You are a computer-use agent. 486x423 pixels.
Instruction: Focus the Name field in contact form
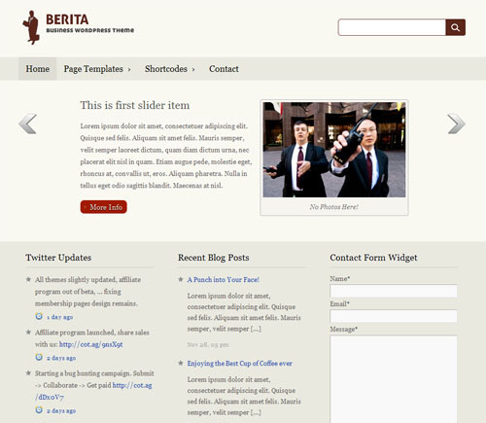394,291
